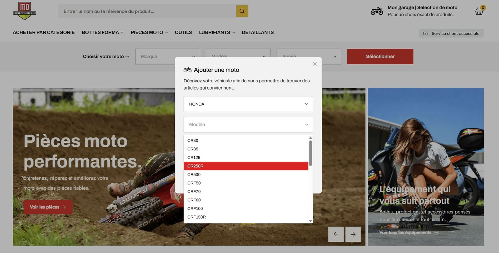Click the search magnifier button

click(242, 11)
